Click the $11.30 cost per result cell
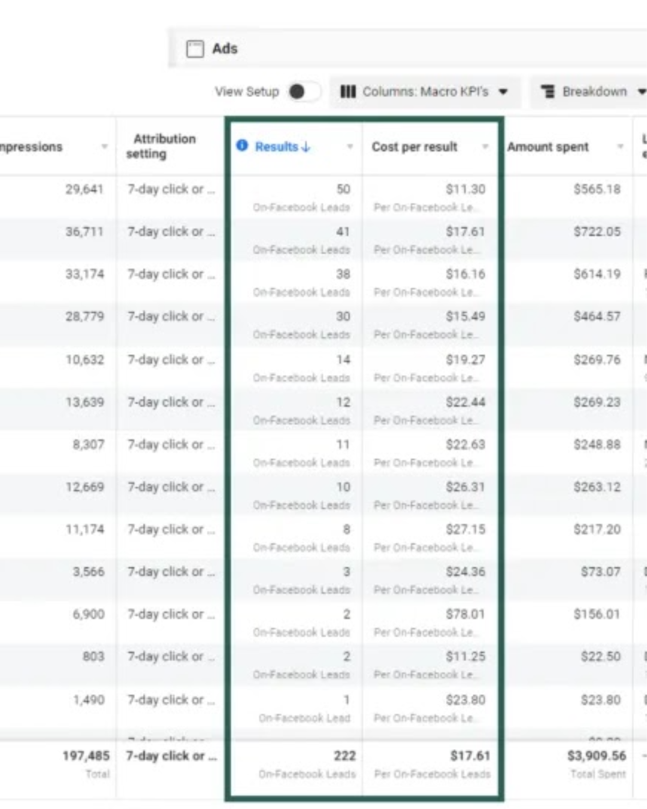 (x=466, y=189)
